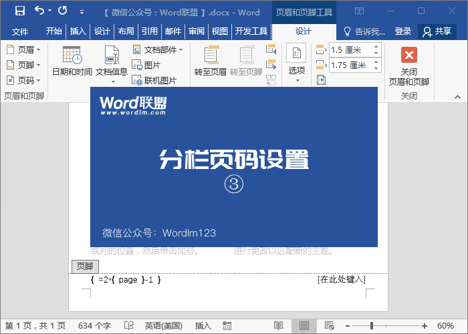Click the [在此处键入] placeholder in the footer

(342, 279)
